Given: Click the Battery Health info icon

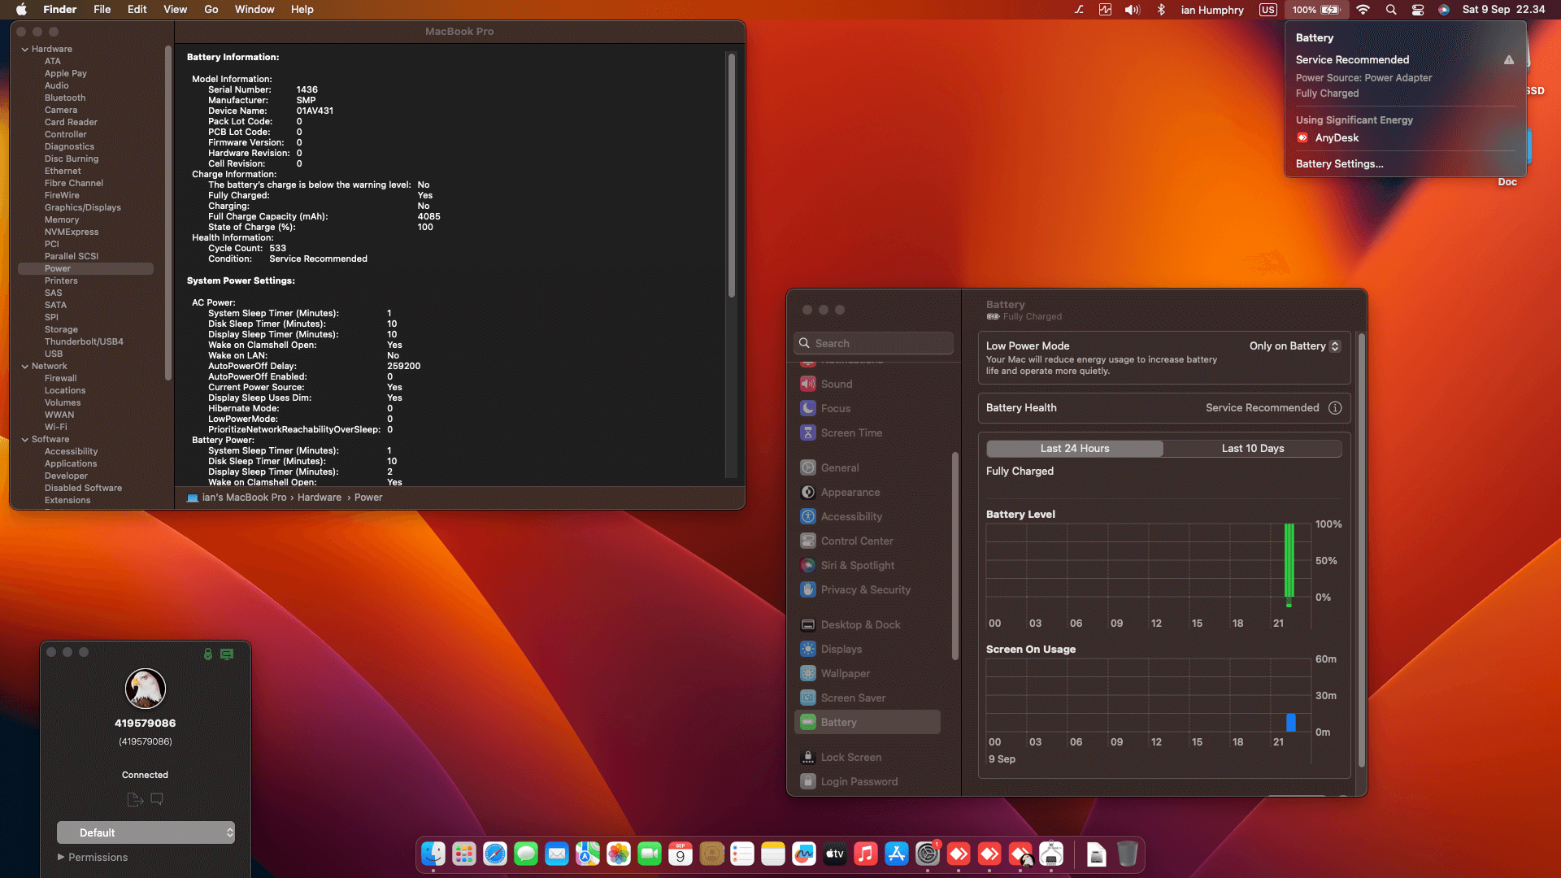Looking at the screenshot, I should point(1335,408).
